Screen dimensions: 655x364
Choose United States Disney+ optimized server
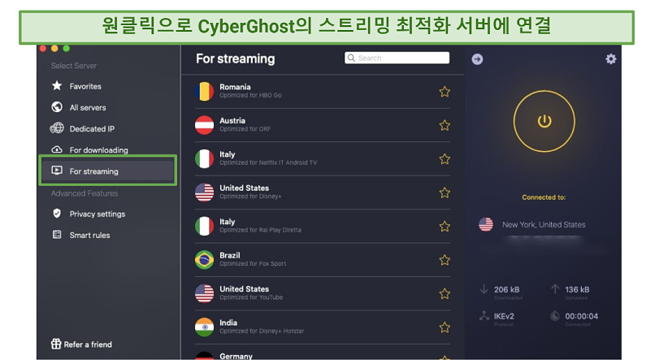[323, 193]
